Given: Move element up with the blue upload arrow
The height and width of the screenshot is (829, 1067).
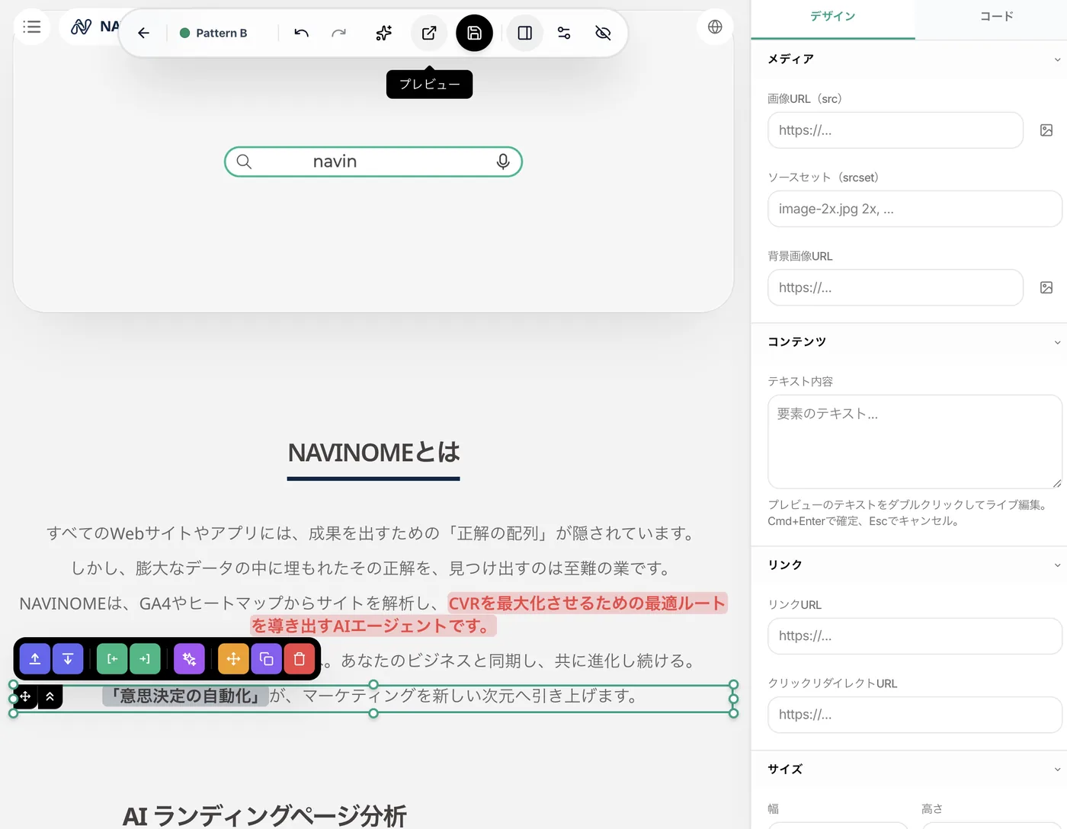Looking at the screenshot, I should (35, 659).
